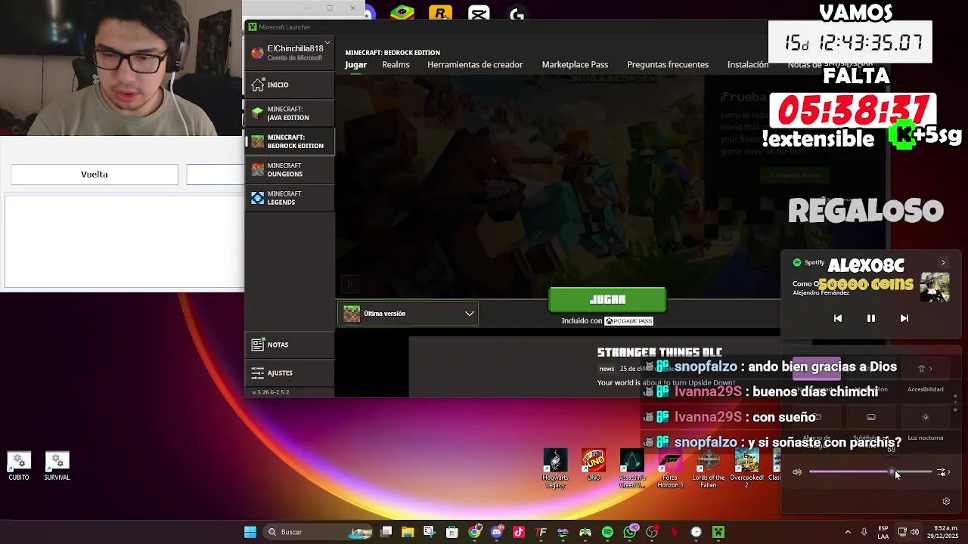Open ESP LAA language switcher

pos(883,532)
